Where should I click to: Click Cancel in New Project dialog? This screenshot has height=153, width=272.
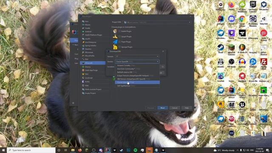point(175,108)
